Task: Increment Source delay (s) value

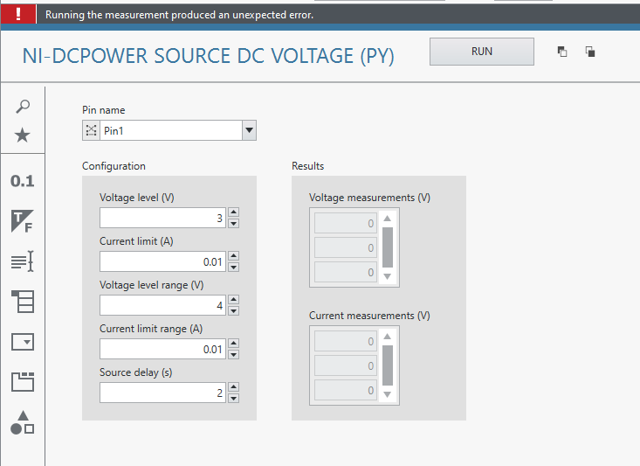Action: pyautogui.click(x=233, y=387)
